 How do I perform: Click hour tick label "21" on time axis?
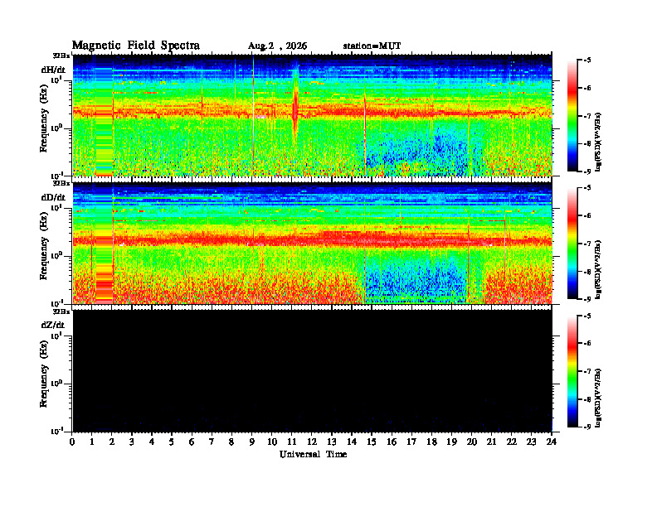491,442
